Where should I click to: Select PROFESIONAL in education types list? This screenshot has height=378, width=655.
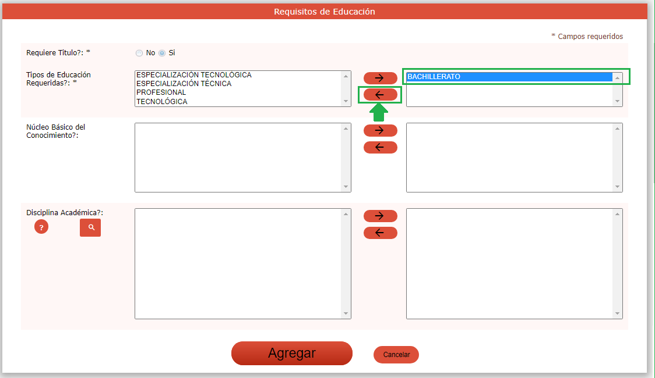(161, 92)
